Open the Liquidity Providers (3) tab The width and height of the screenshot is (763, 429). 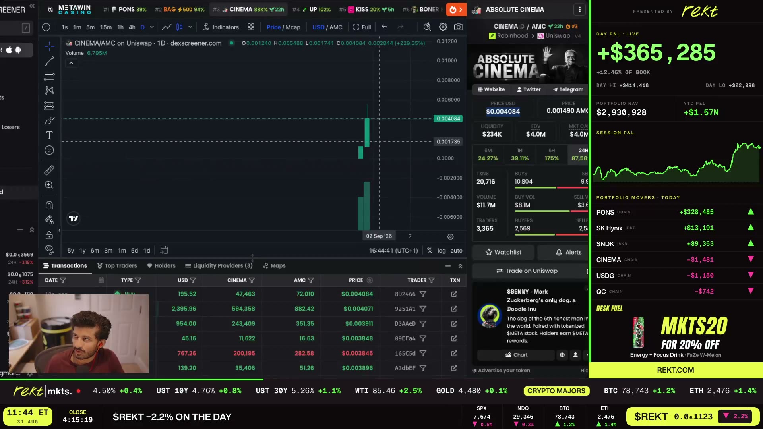(x=219, y=266)
